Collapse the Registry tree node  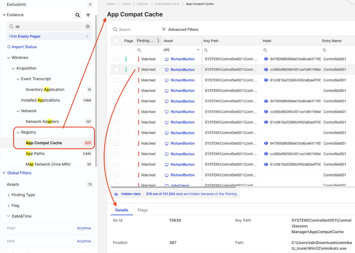[x=18, y=132]
